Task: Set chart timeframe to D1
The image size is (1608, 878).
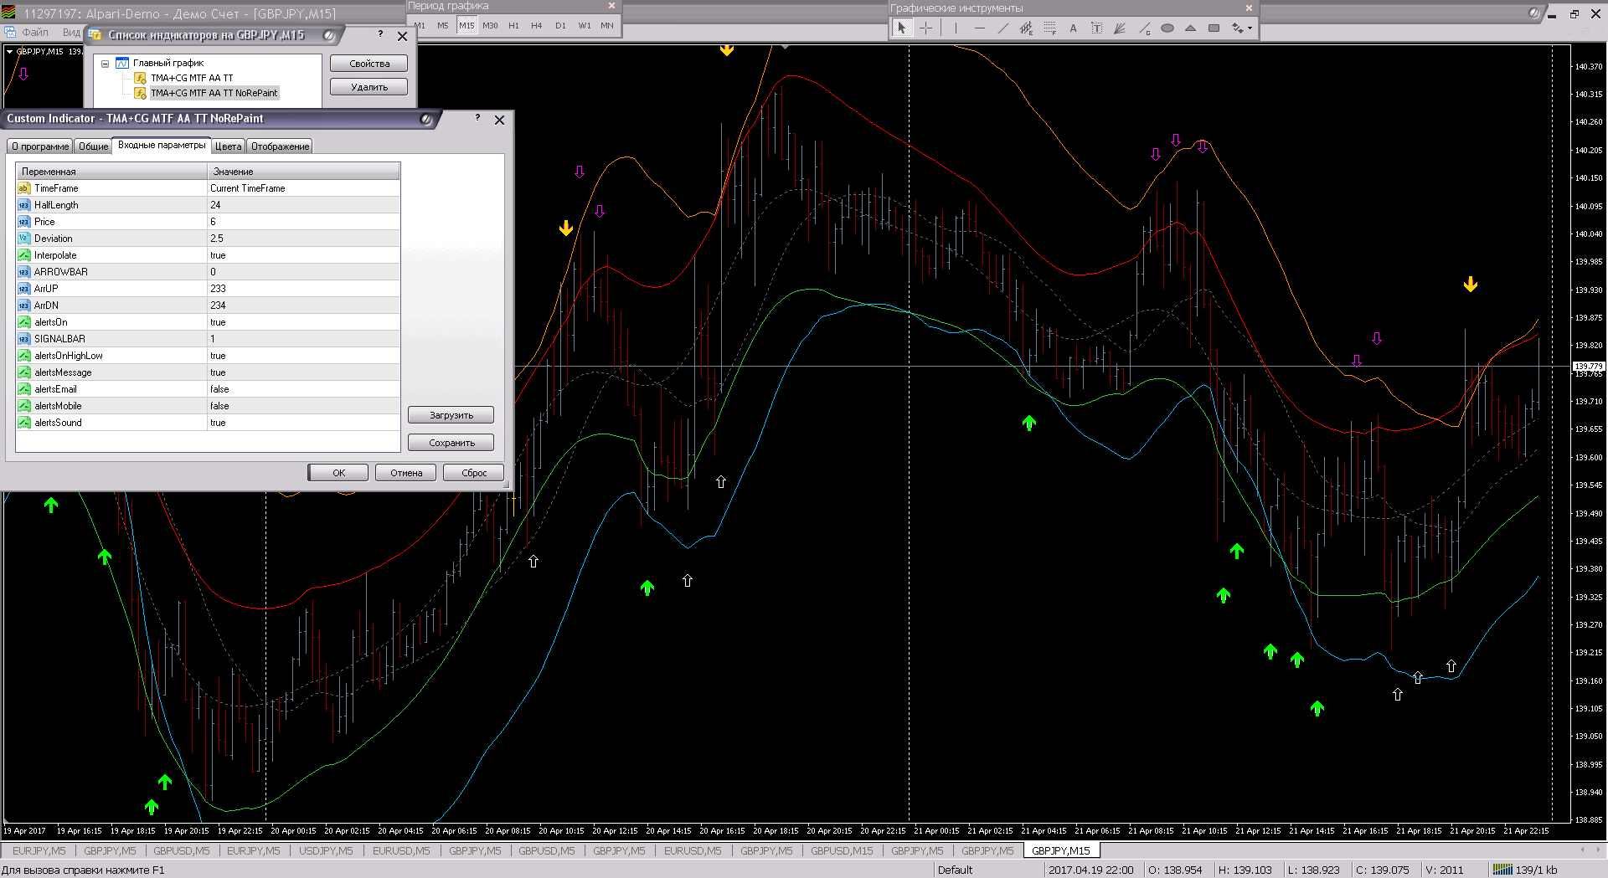Action: point(560,25)
